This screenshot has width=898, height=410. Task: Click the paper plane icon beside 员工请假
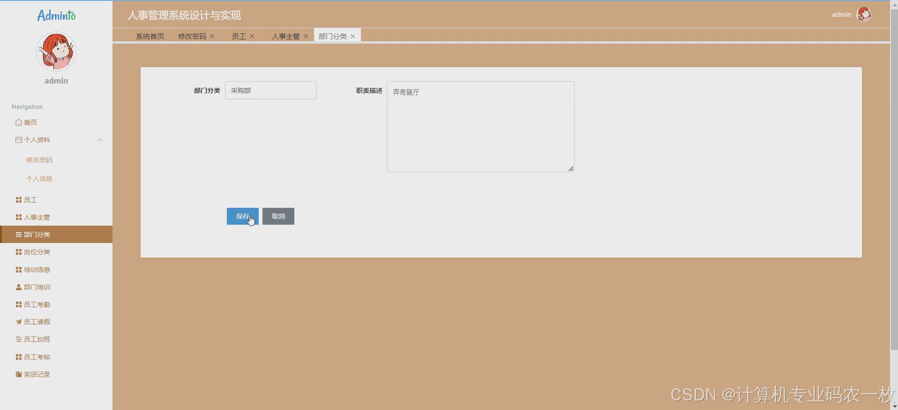[x=19, y=322]
